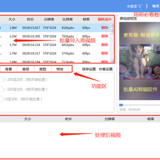Click the 原视频预览 preview image
Image resolution: width=160 pixels, height=160 pixels.
coord(140,61)
